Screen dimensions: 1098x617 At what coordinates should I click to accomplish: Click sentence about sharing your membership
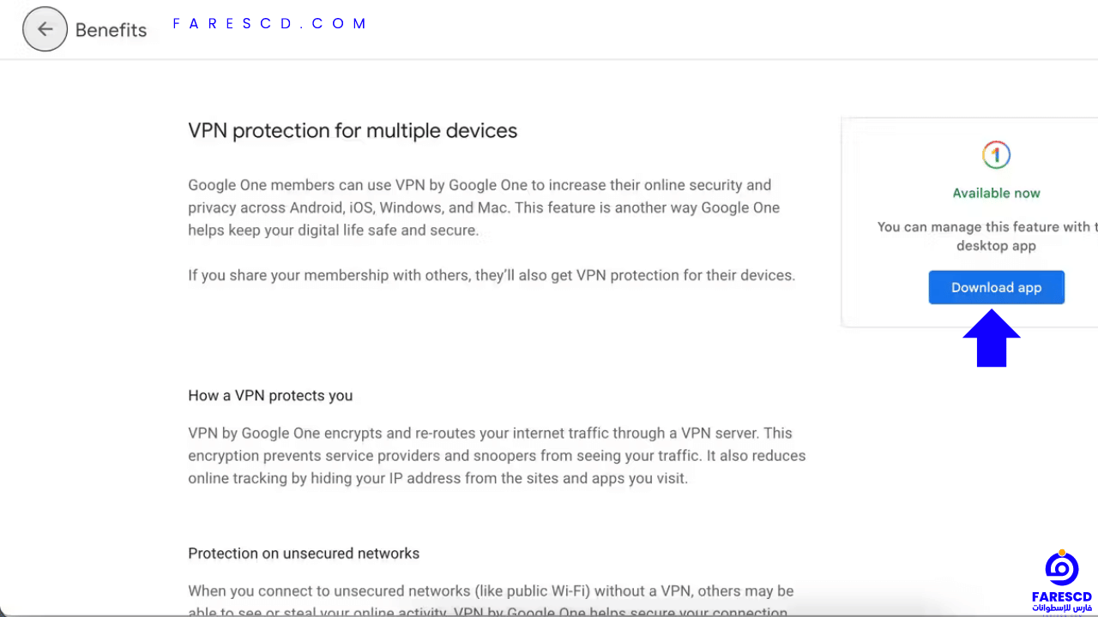coord(492,275)
